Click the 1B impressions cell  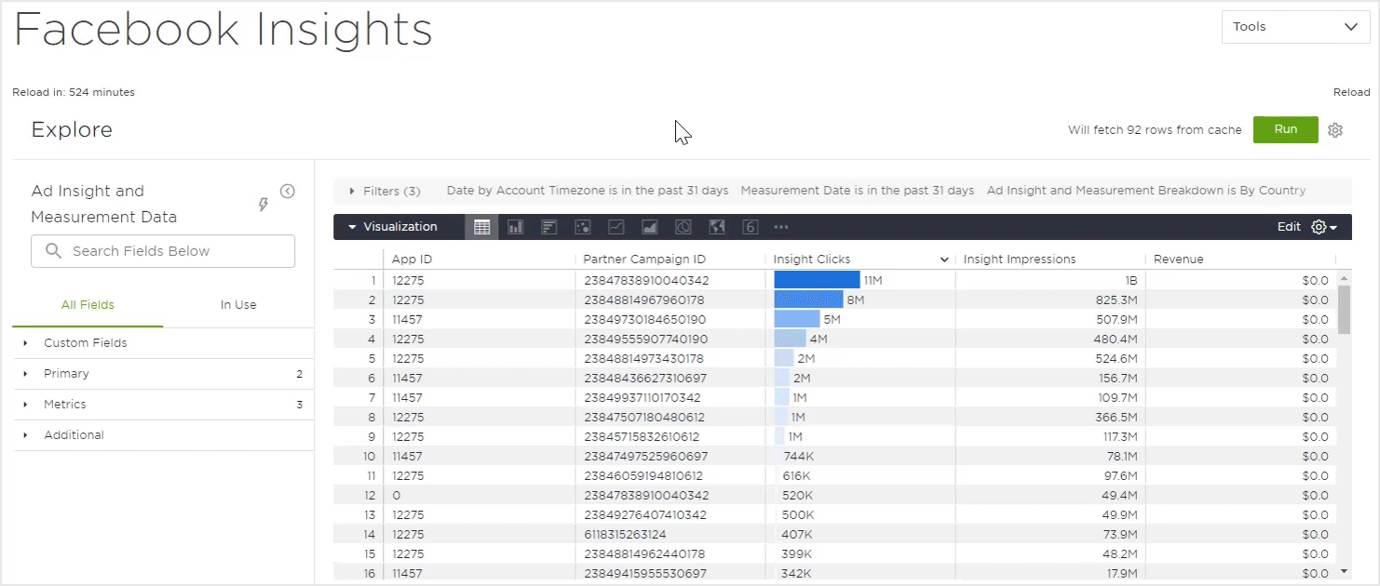1131,280
